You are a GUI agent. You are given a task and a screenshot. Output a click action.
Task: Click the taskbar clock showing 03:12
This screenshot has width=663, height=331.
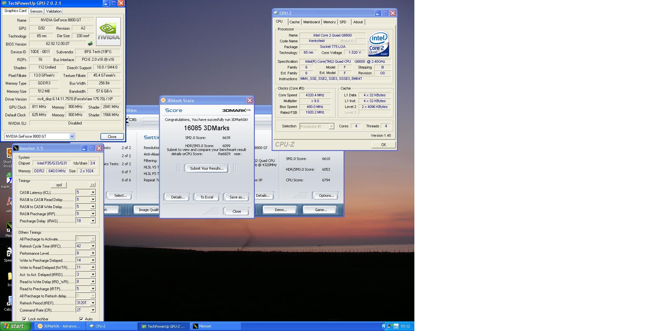click(405, 326)
